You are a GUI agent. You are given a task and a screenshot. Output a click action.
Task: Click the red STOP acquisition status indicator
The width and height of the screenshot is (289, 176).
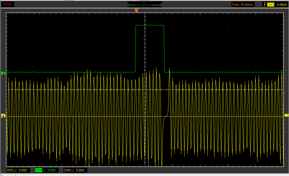click(x=8, y=4)
